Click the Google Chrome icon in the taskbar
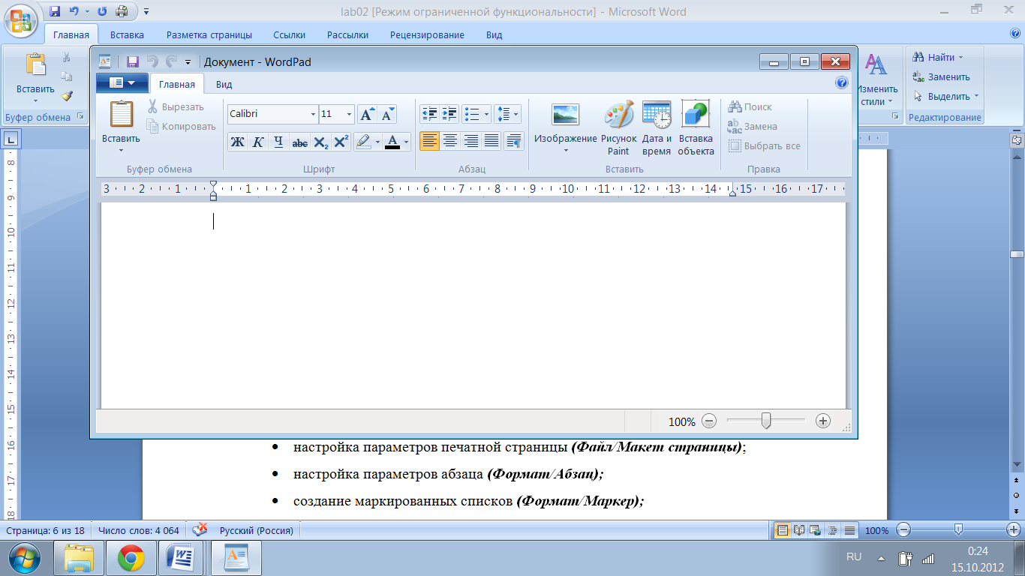 (131, 558)
